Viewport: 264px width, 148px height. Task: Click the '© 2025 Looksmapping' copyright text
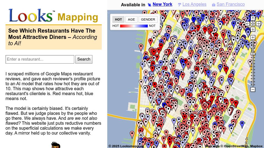click(126, 146)
